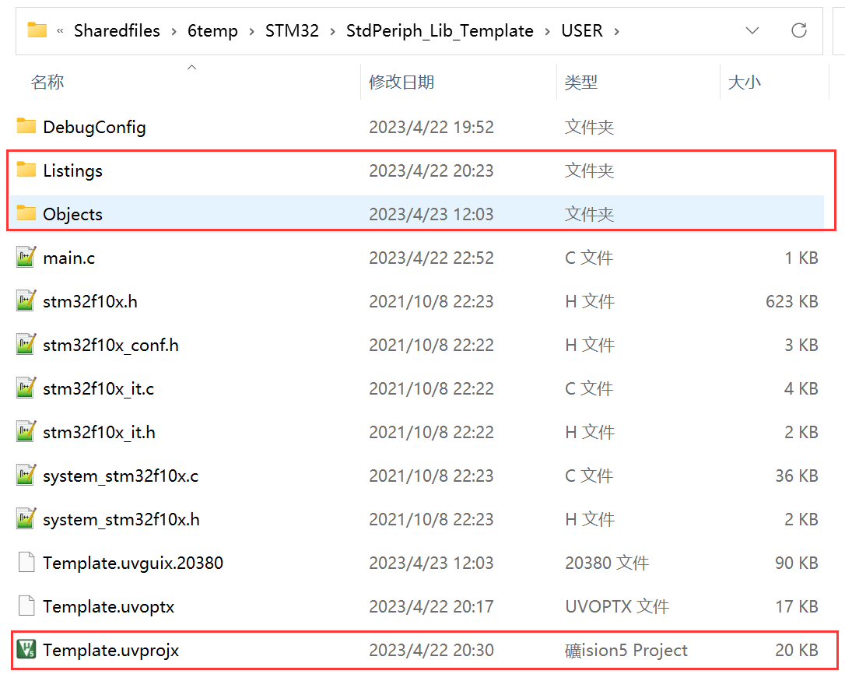Select the stm32f10x_conf.h file name
Image resolution: width=845 pixels, height=674 pixels.
(x=110, y=345)
